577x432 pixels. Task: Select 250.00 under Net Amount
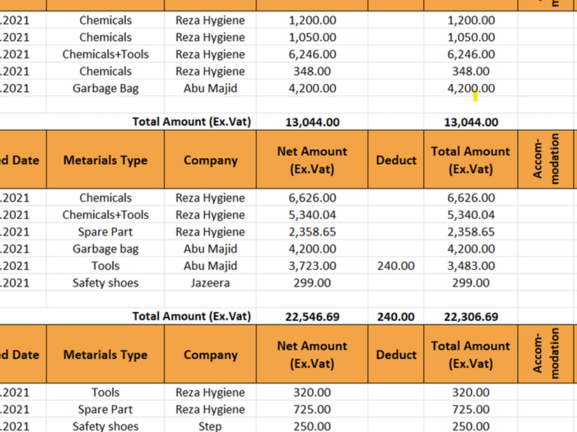(x=312, y=426)
